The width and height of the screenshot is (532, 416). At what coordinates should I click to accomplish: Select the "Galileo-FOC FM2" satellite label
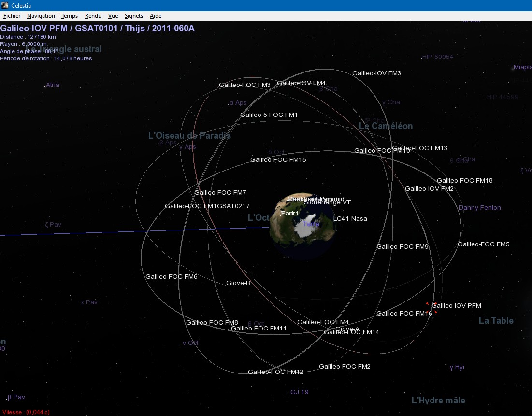point(345,366)
